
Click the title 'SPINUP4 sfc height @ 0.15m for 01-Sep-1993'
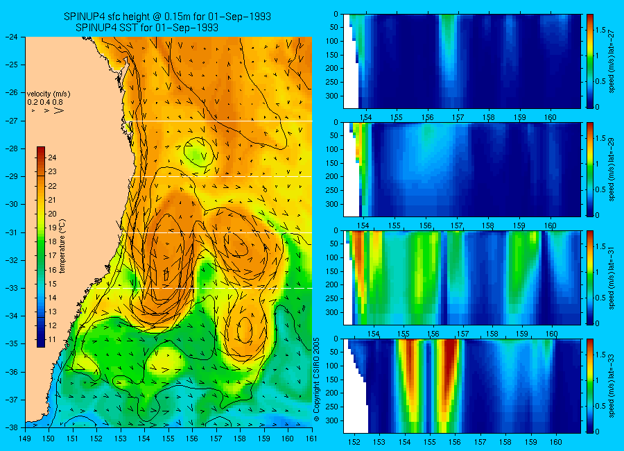coord(167,17)
